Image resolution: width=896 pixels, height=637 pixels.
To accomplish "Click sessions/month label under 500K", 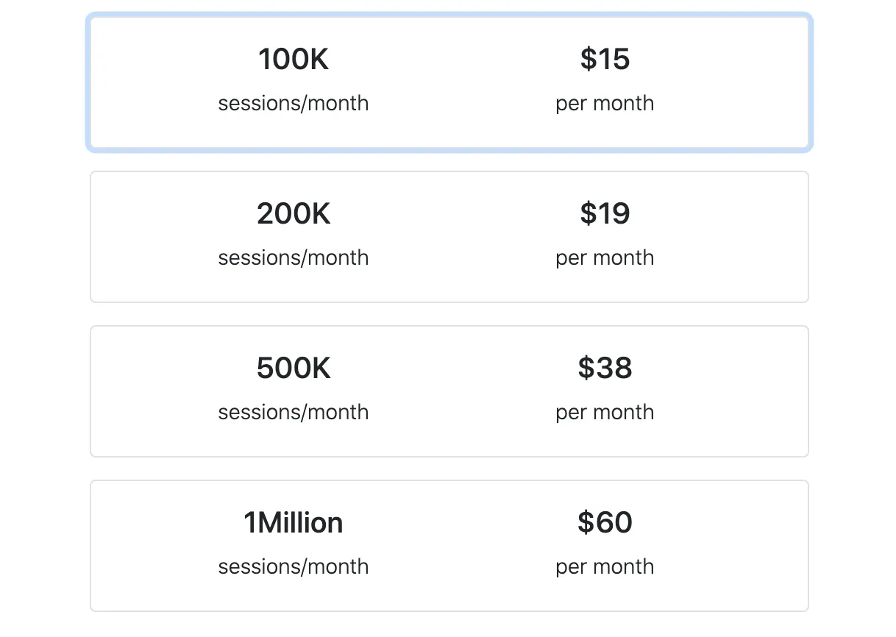I will [294, 413].
